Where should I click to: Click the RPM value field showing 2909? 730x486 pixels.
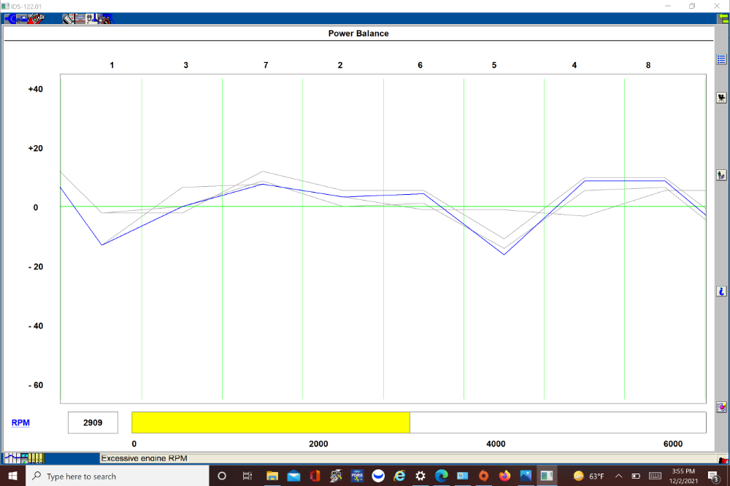tap(93, 423)
